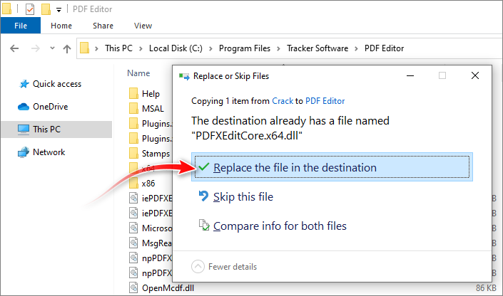Go up one folder level arrow

67,48
